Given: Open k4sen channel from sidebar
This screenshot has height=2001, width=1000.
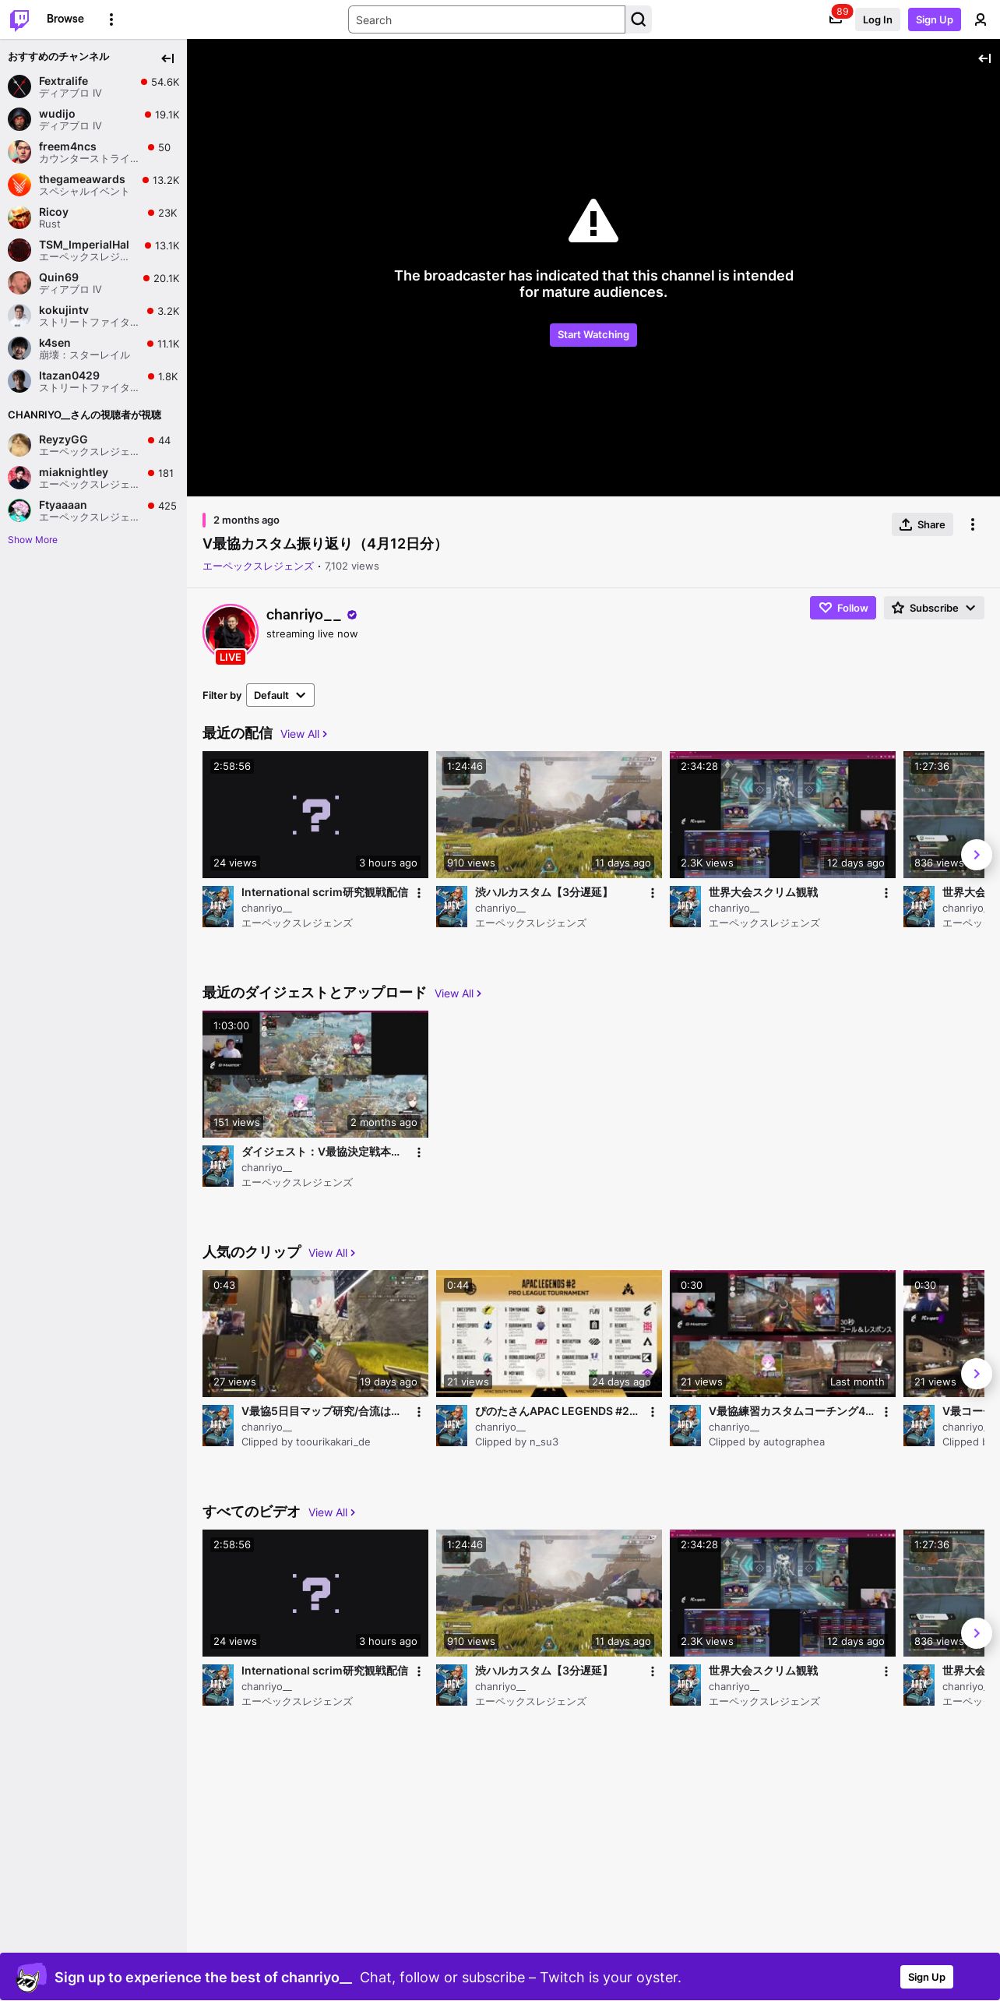Looking at the screenshot, I should (93, 348).
